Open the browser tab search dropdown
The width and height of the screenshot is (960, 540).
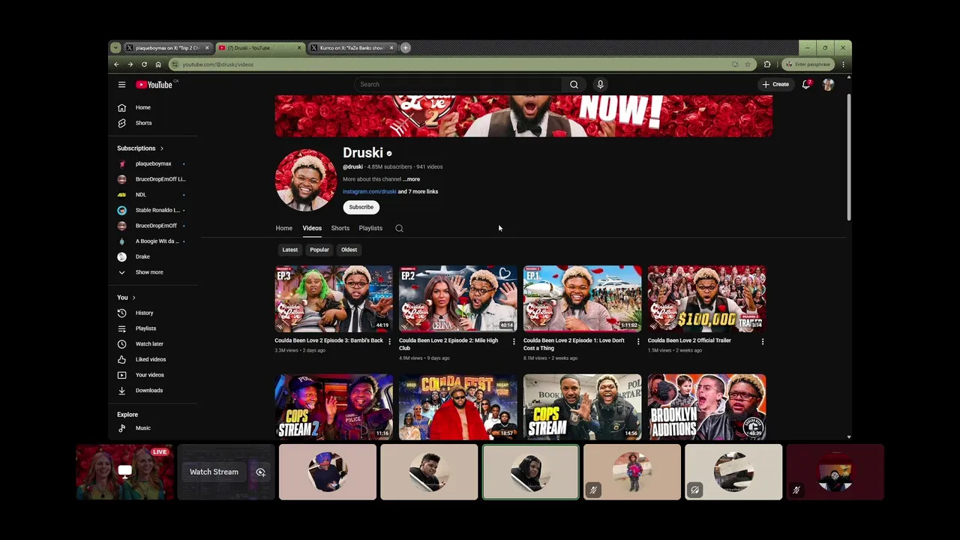pyautogui.click(x=115, y=48)
